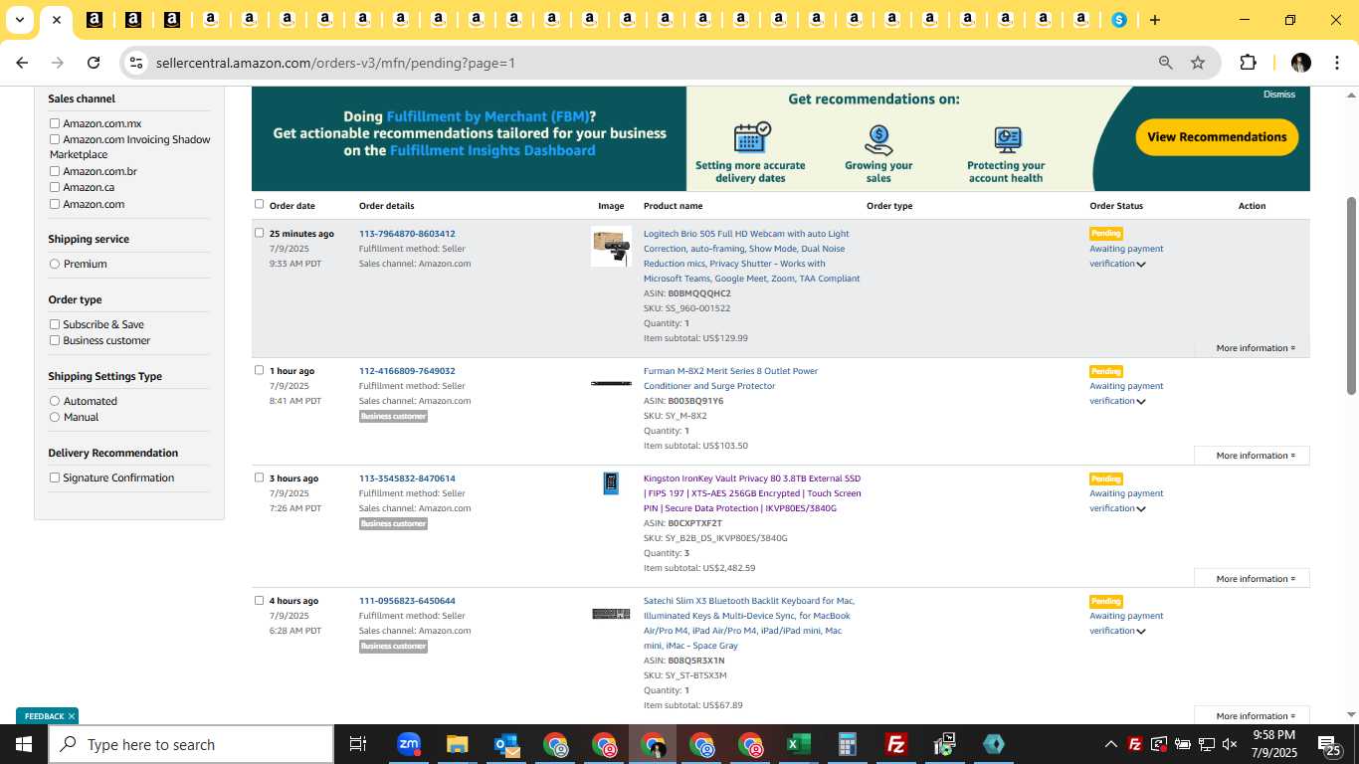
Task: Expand payment verification status for Satechi order
Action: (1141, 632)
